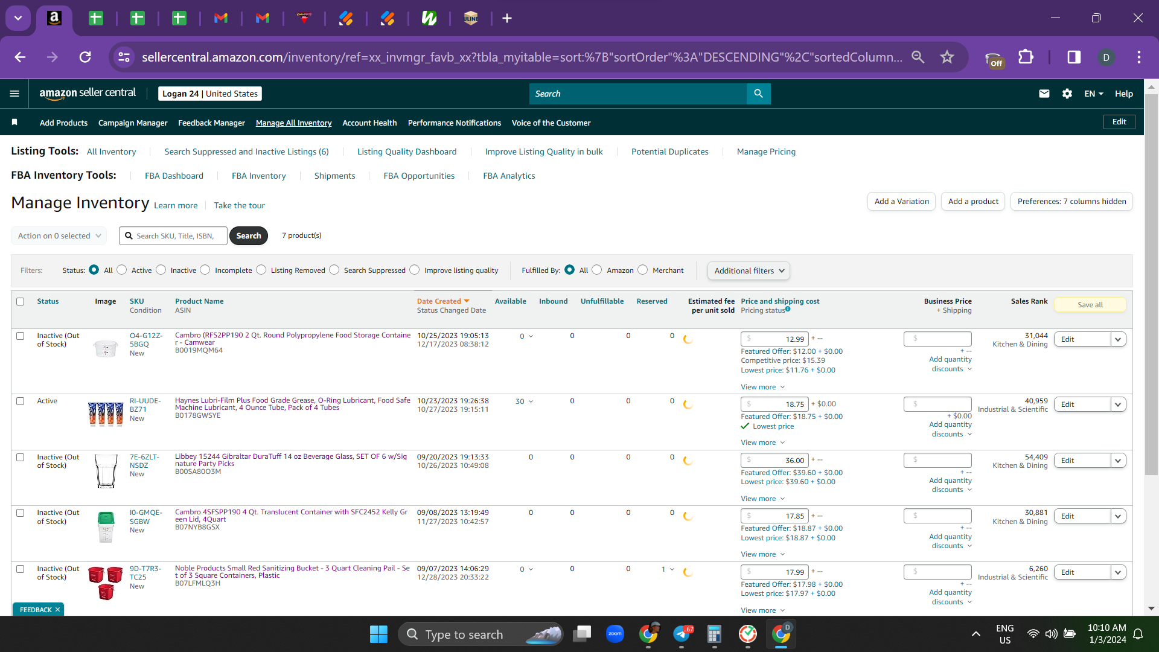Screen dimensions: 1159x652
Task: Click the browser back arrow
Action: click(20, 57)
